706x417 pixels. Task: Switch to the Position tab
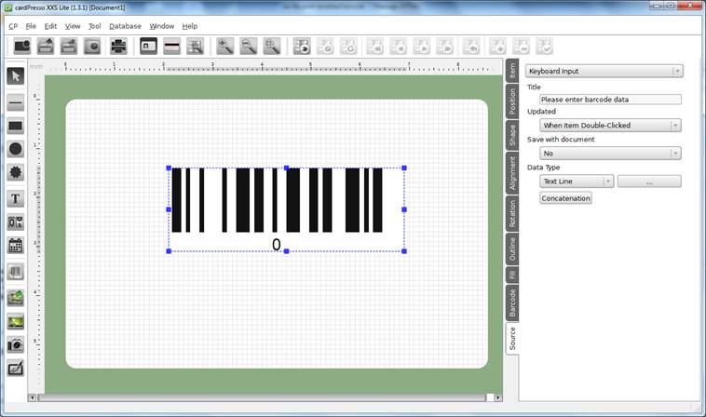coord(512,101)
